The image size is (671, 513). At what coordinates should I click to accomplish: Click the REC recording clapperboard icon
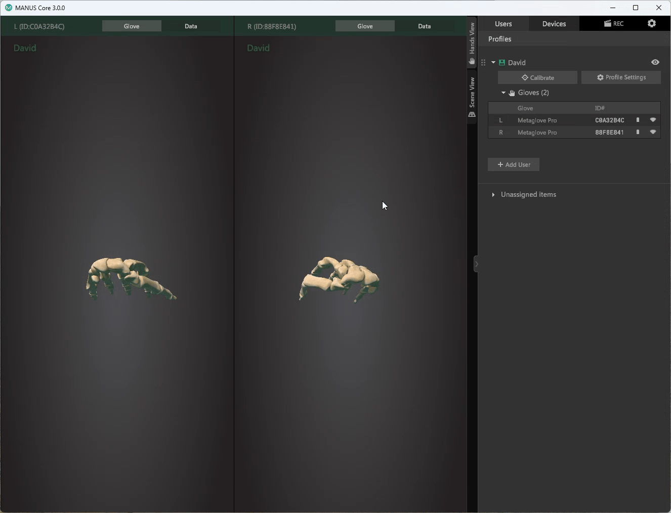point(608,24)
